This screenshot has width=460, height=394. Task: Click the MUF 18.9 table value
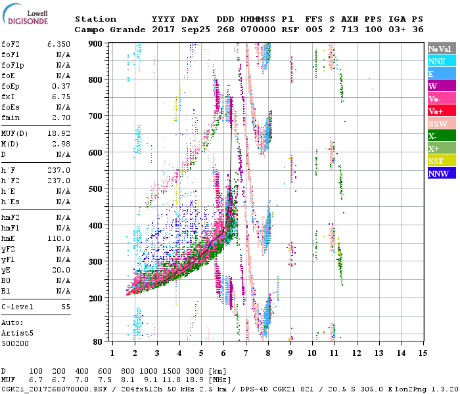pyautogui.click(x=195, y=380)
